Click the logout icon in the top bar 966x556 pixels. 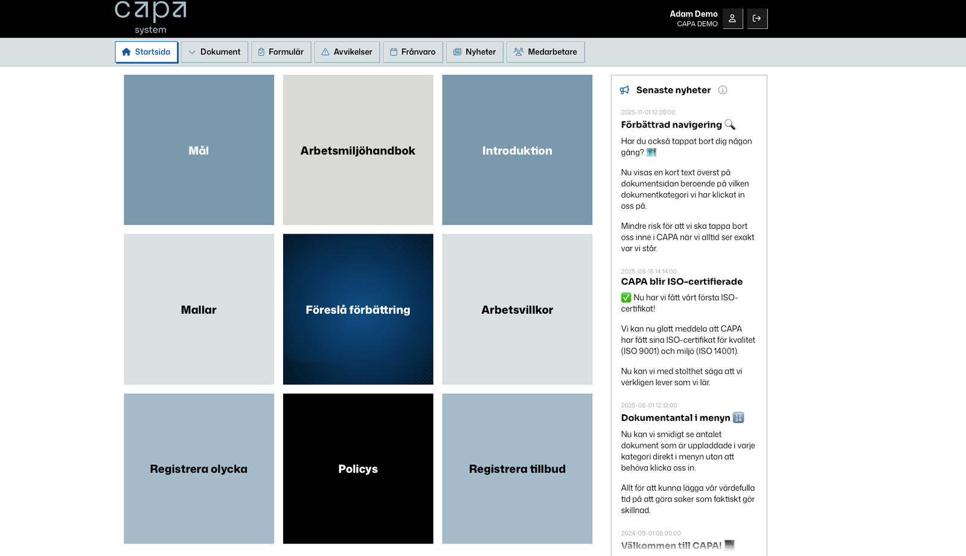coord(758,18)
